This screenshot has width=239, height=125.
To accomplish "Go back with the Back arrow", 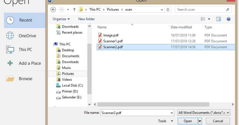I will pos(53,10).
